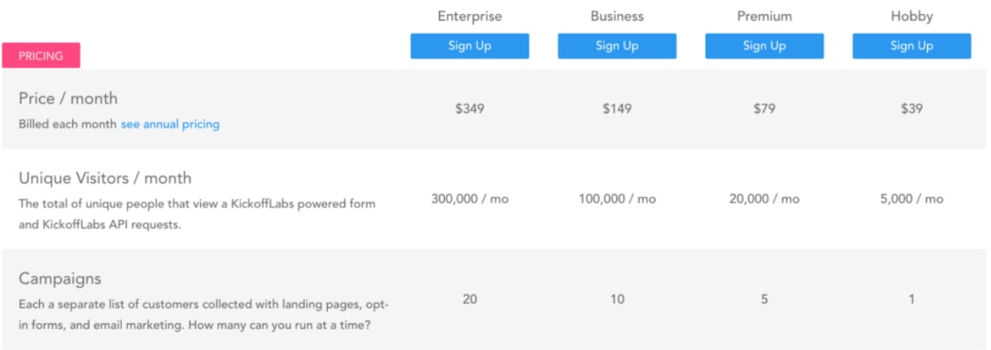Click the Enterprise column heading

(470, 16)
